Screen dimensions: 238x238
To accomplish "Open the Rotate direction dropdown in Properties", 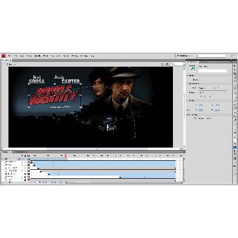I will tap(213, 92).
